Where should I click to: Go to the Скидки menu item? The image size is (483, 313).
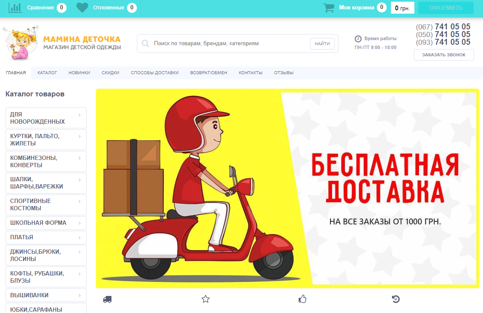pos(110,72)
